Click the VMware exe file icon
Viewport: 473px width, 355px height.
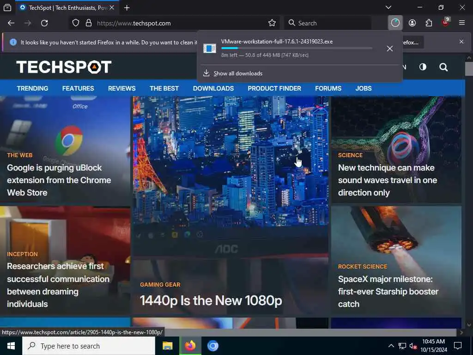[x=210, y=48]
